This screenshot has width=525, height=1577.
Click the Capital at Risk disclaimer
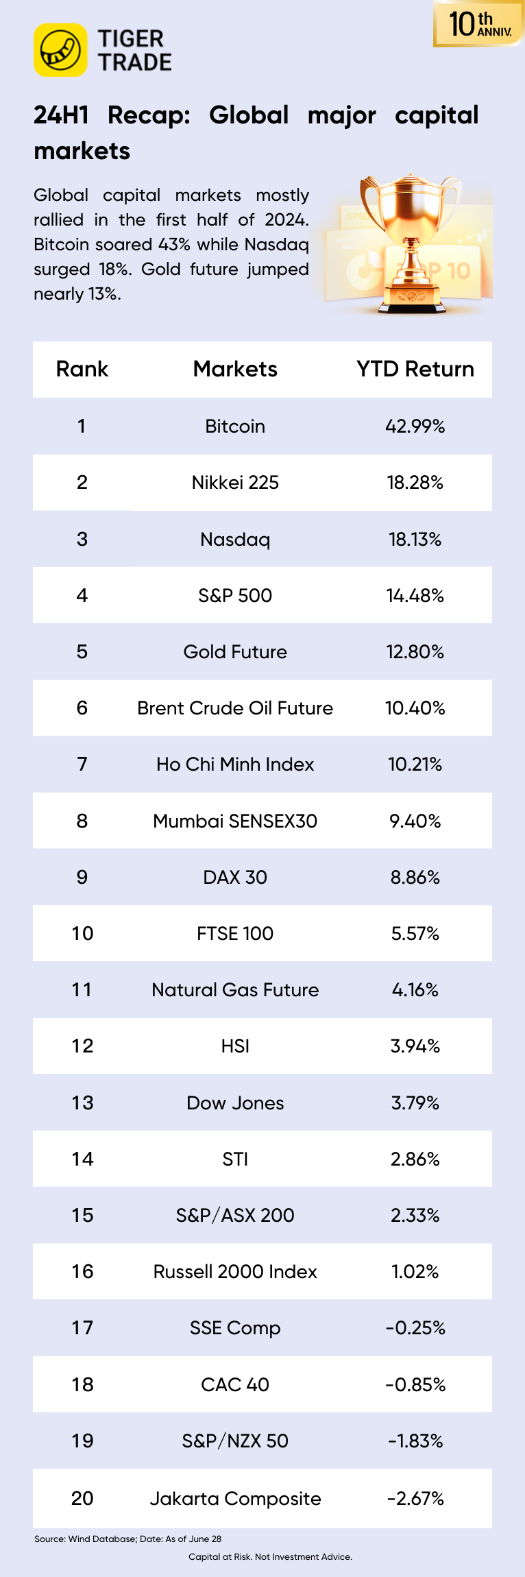[x=270, y=1557]
